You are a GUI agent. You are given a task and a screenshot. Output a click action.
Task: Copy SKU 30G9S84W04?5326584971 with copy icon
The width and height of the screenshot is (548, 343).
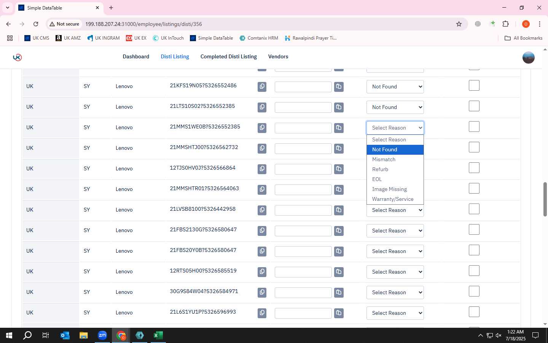pyautogui.click(x=262, y=292)
